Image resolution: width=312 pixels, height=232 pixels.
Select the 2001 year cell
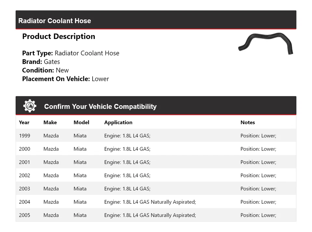tap(24, 162)
